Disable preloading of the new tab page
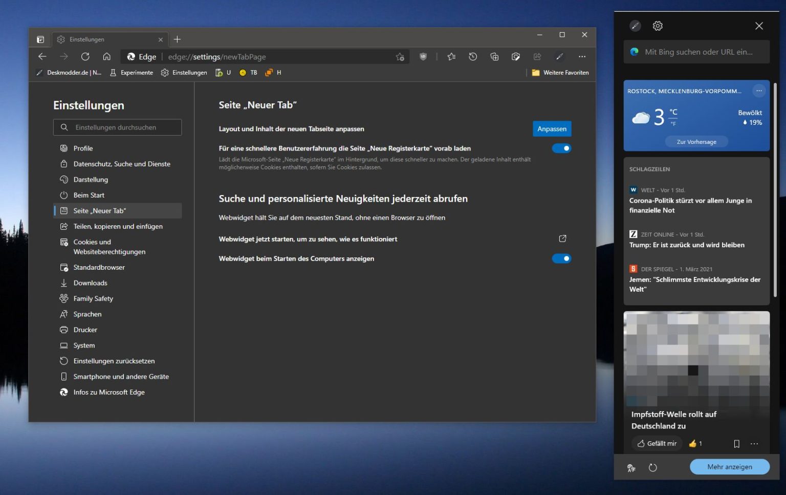Image resolution: width=786 pixels, height=495 pixels. coord(561,148)
